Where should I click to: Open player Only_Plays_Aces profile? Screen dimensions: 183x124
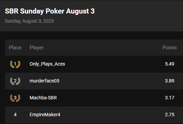tap(47, 64)
